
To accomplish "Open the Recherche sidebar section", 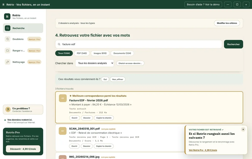I will pyautogui.click(x=23, y=28).
